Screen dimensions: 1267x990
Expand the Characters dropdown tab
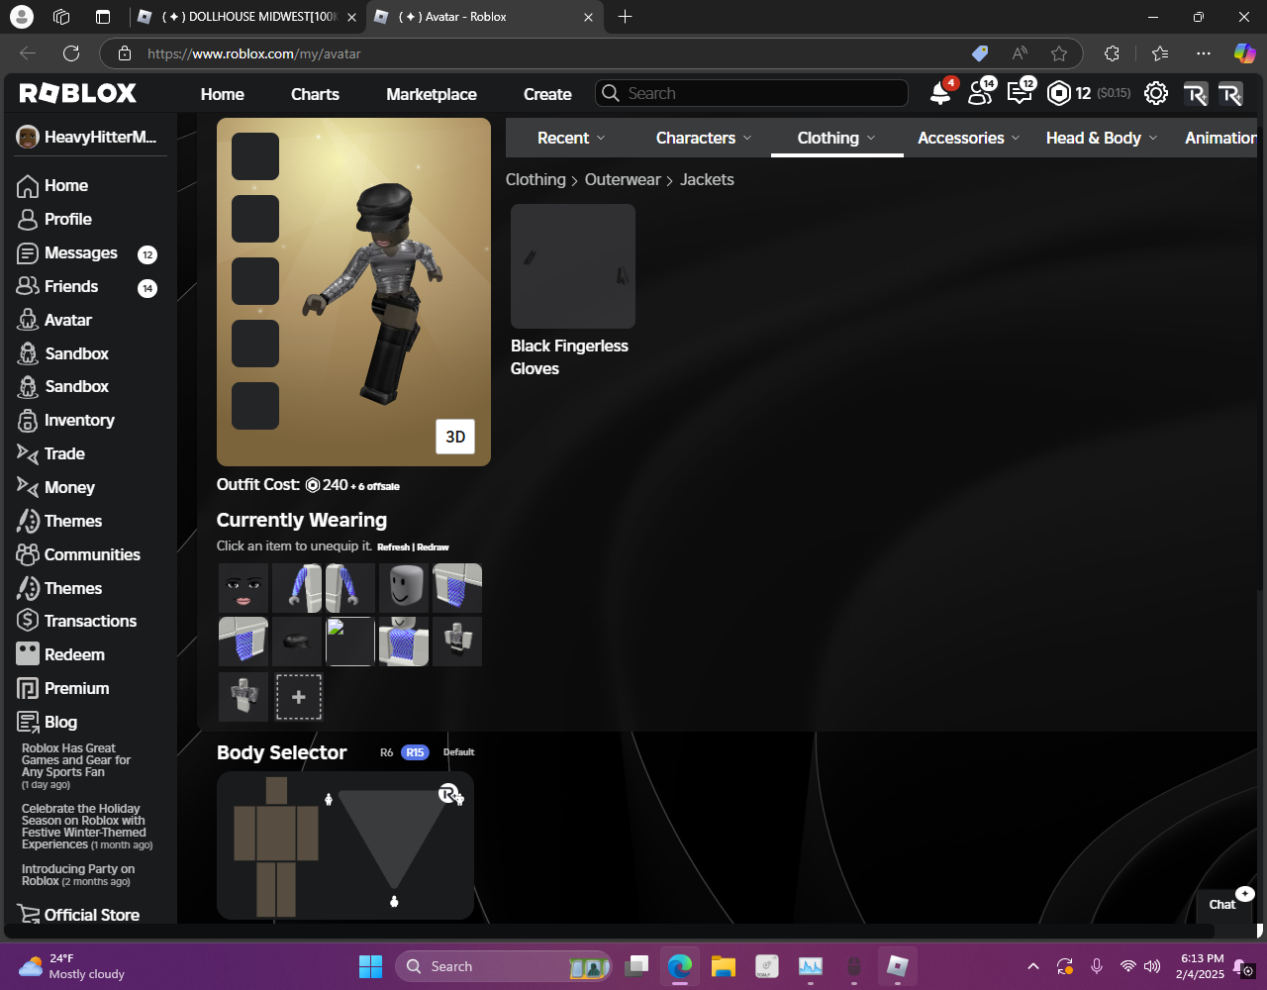[704, 138]
